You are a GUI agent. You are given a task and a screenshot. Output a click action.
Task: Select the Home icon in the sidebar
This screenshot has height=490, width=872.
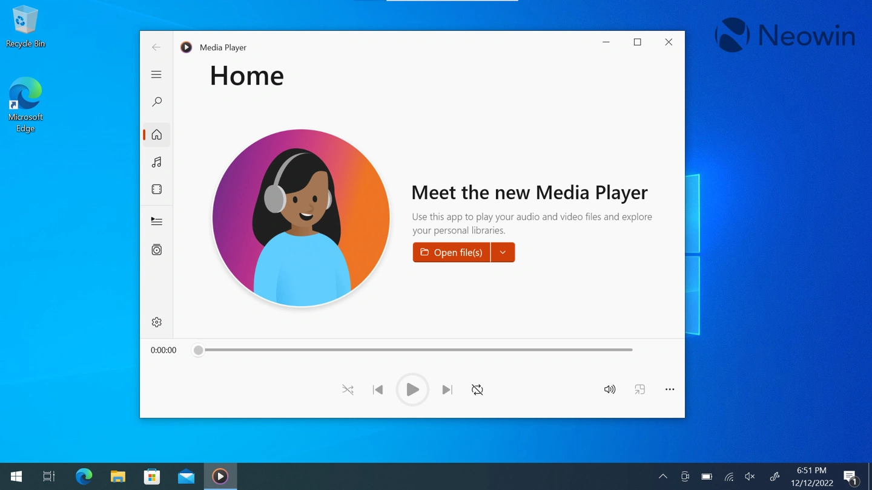(x=156, y=134)
